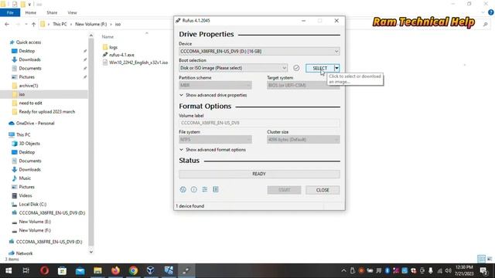Viewport: 495px width, 278px height.
Task: Open the Share ribbon tab in Explorer
Action: pos(52,12)
